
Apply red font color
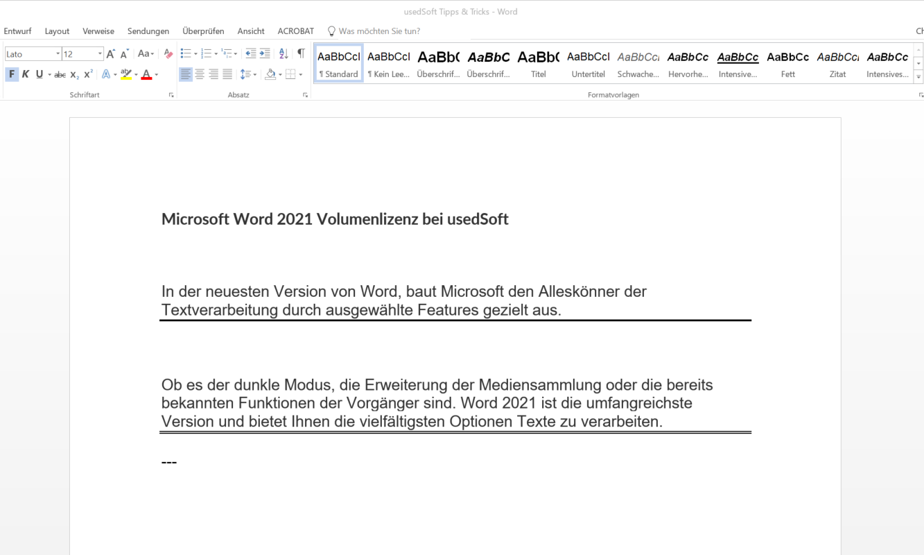146,74
